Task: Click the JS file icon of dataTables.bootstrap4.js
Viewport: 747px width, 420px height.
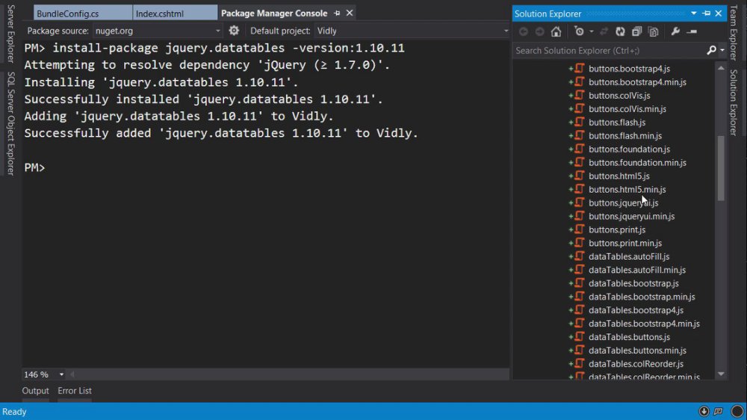Action: [580, 310]
